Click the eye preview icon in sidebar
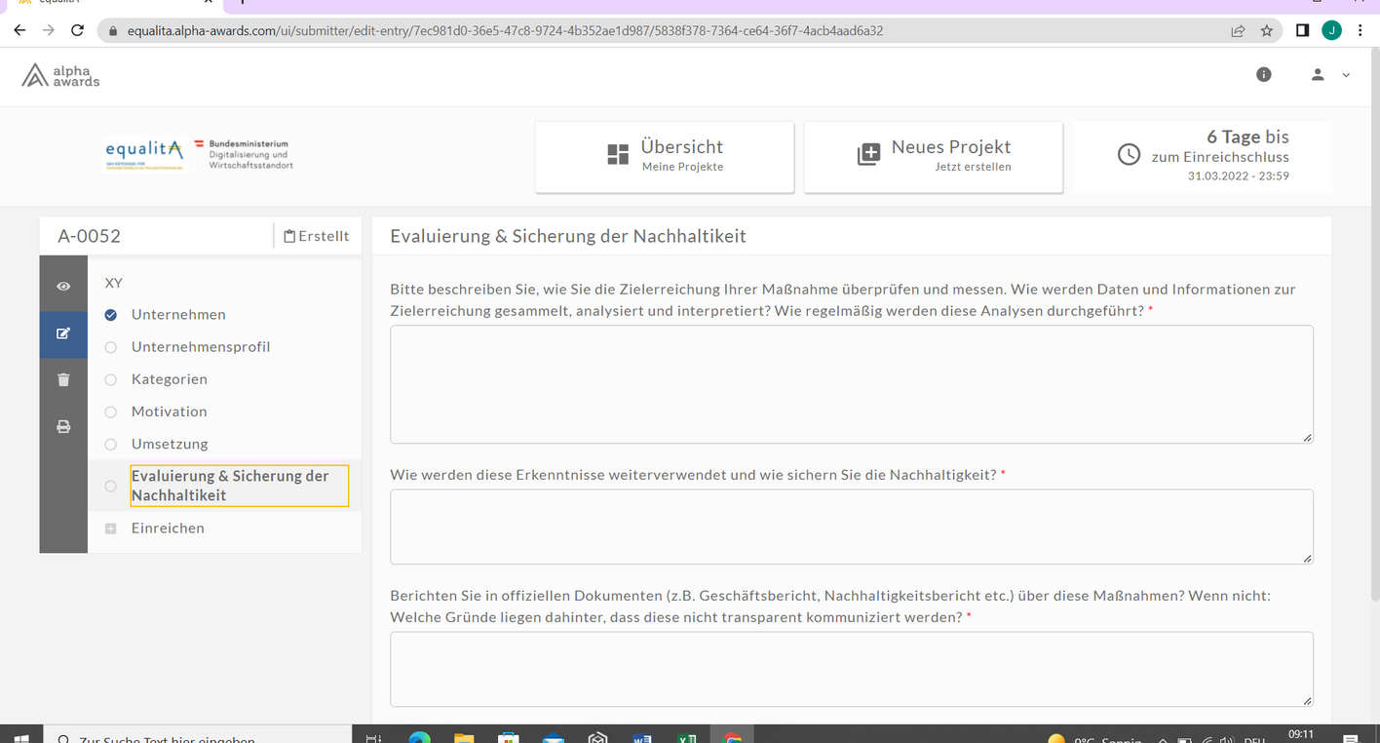This screenshot has height=743, width=1380. (x=63, y=286)
